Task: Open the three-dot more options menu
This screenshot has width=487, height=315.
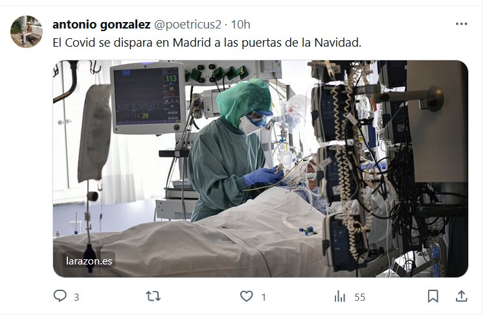Action: [x=461, y=24]
